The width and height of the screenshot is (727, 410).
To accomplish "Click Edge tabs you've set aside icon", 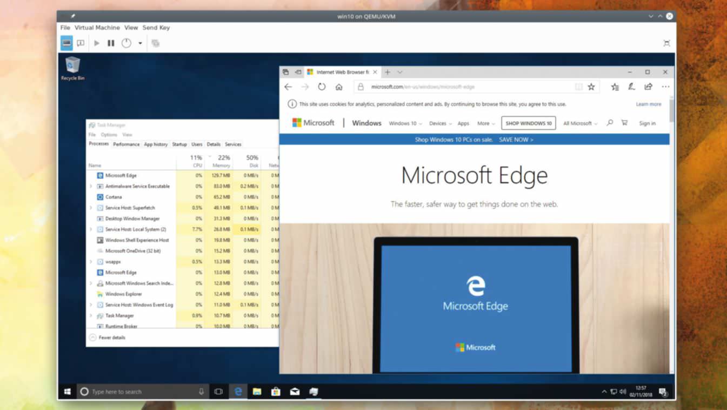I will pyautogui.click(x=286, y=72).
